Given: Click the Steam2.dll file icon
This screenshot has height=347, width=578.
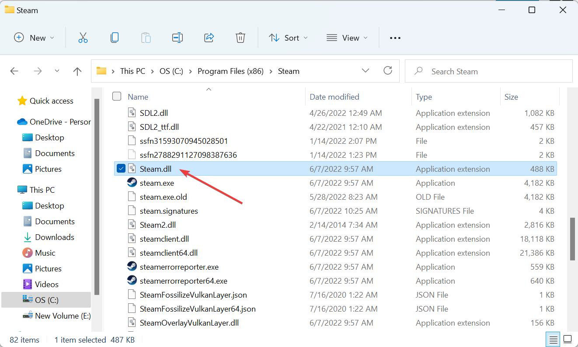Looking at the screenshot, I should point(132,225).
